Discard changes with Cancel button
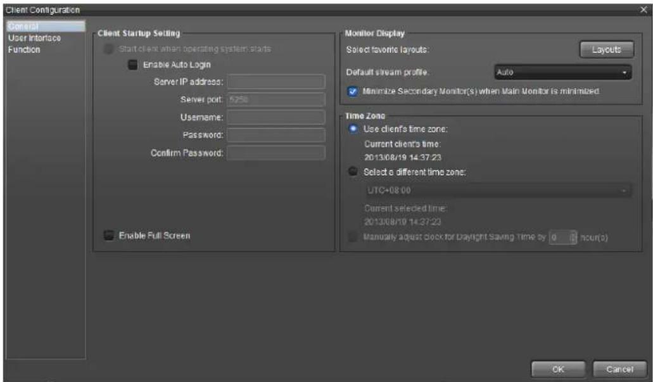The height and width of the screenshot is (382, 653). click(619, 369)
